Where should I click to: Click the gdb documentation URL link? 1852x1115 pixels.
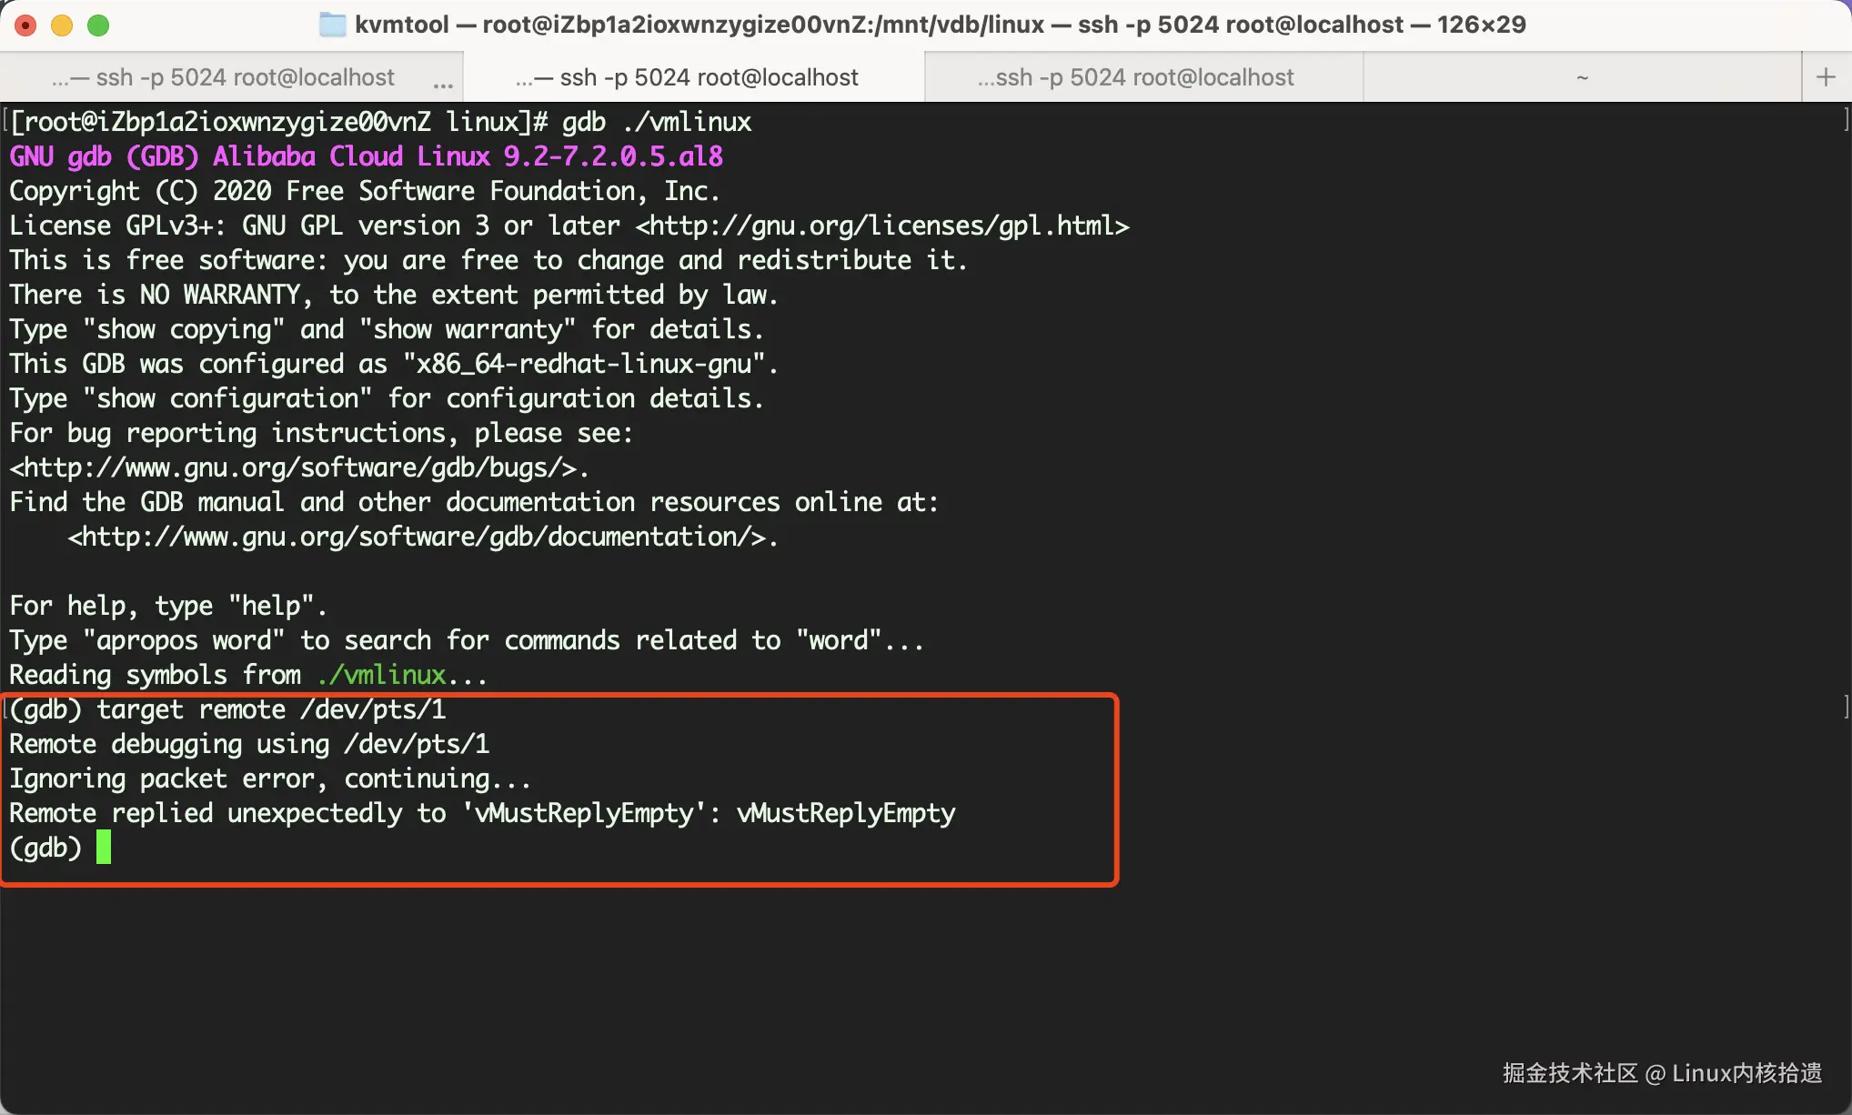pos(417,537)
